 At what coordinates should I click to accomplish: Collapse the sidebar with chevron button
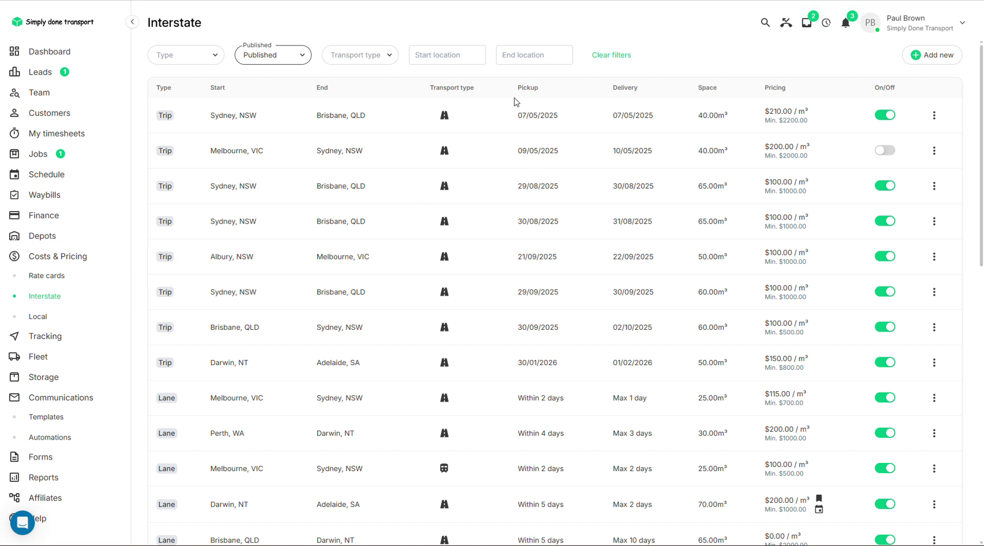(x=132, y=22)
